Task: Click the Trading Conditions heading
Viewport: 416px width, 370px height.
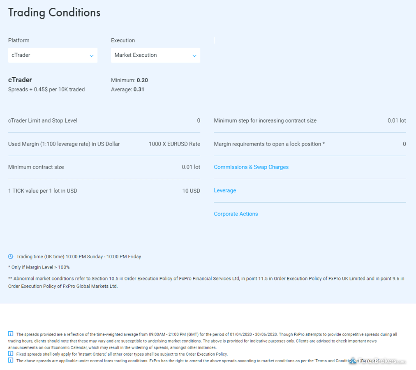Action: (54, 13)
